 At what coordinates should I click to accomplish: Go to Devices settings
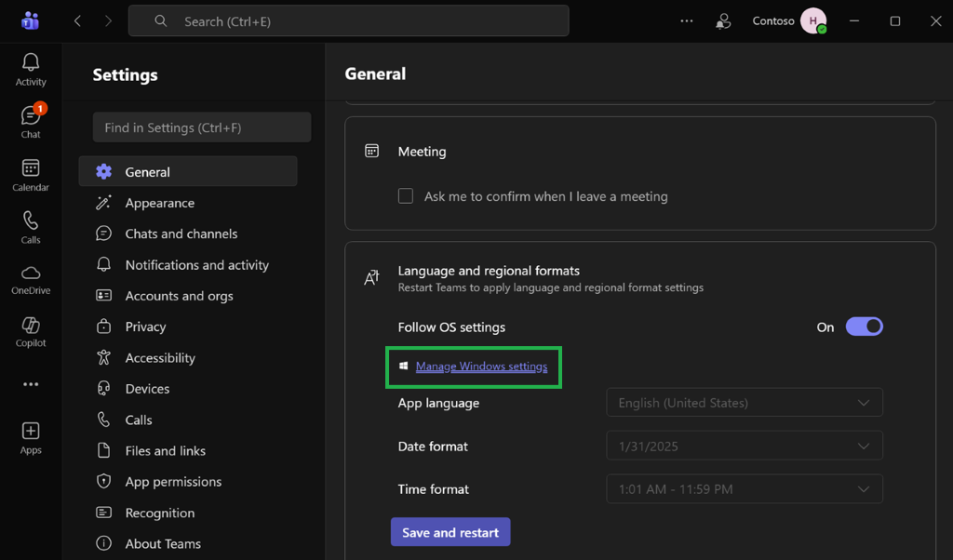(x=188, y=389)
